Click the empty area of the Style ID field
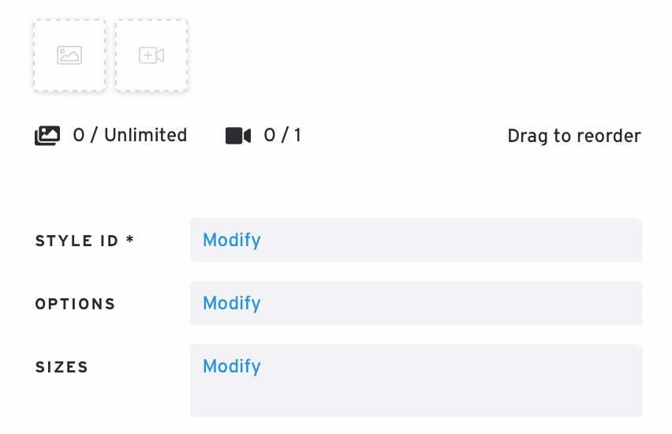Screen dimensions: 672x434 point(450,240)
